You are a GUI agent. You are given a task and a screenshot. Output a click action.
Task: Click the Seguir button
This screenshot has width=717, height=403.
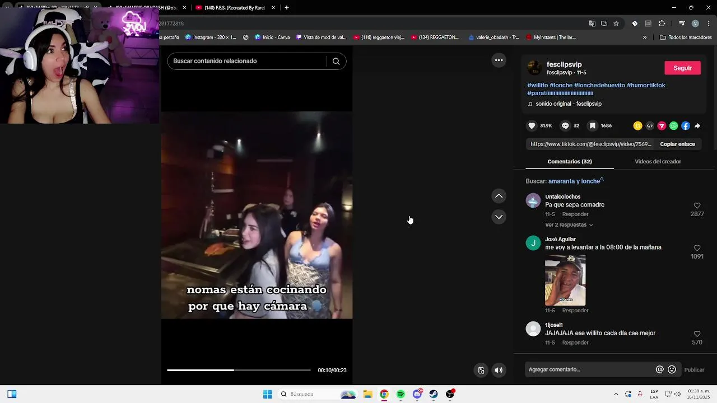click(682, 68)
